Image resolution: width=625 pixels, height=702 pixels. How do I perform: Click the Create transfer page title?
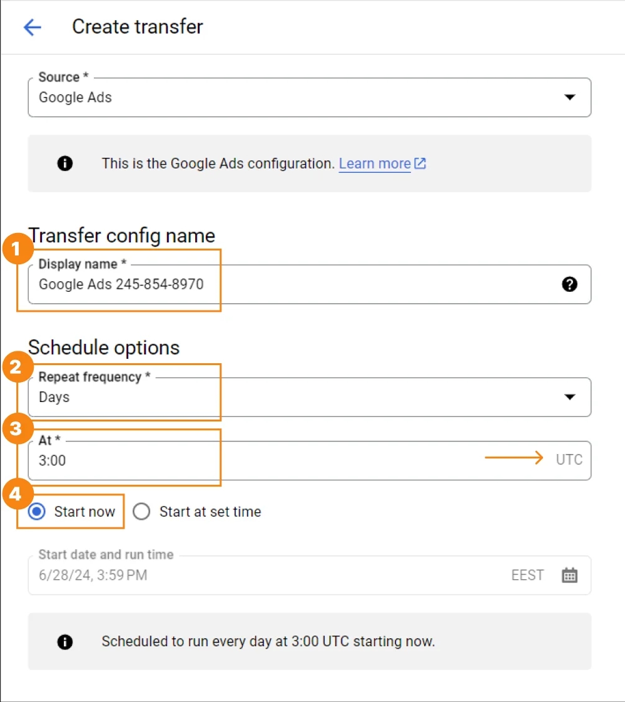[x=138, y=27]
